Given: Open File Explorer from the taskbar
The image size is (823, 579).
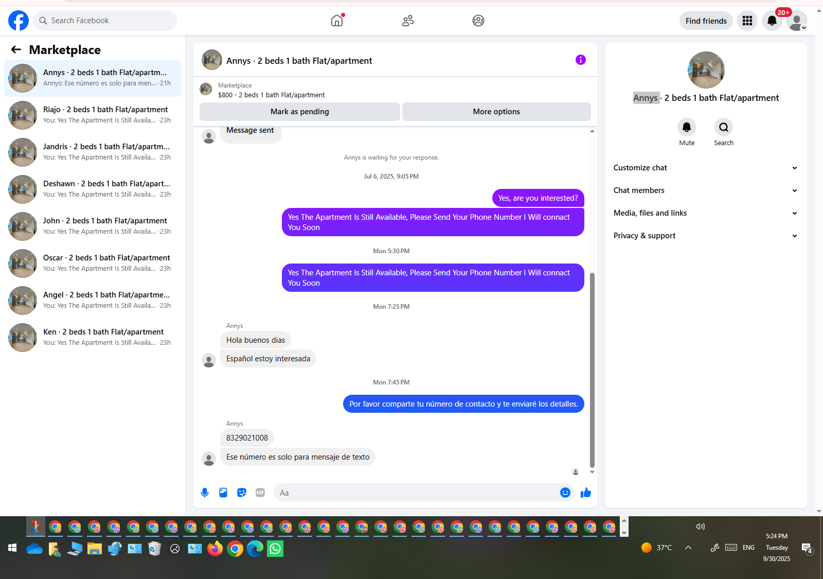Looking at the screenshot, I should point(95,549).
